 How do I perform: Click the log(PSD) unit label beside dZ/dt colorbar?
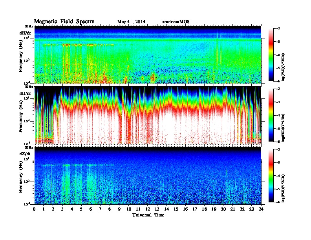point(283,188)
